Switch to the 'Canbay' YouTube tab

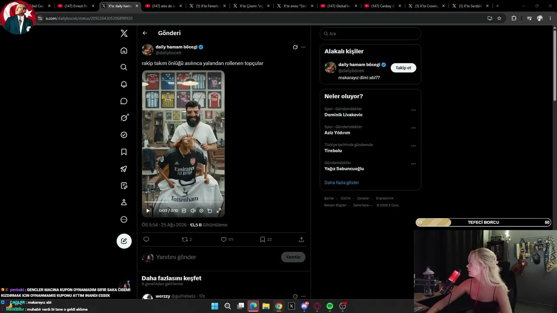383,6
